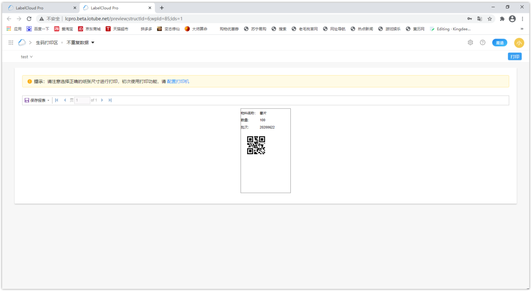This screenshot has width=531, height=291.
Task: Open the saved password key icon
Action: click(470, 19)
